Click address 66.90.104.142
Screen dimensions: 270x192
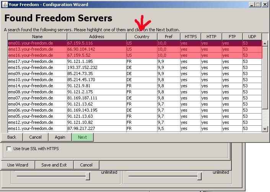tap(81, 49)
